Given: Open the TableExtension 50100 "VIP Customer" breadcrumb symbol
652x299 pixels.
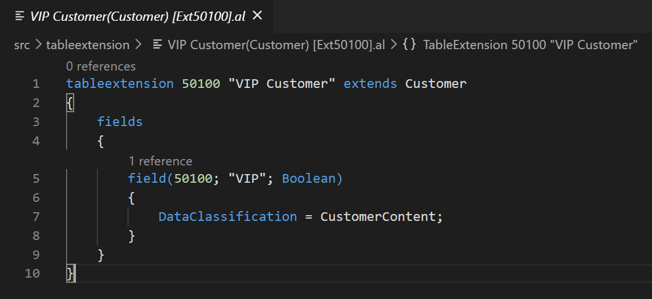Looking at the screenshot, I should 530,45.
